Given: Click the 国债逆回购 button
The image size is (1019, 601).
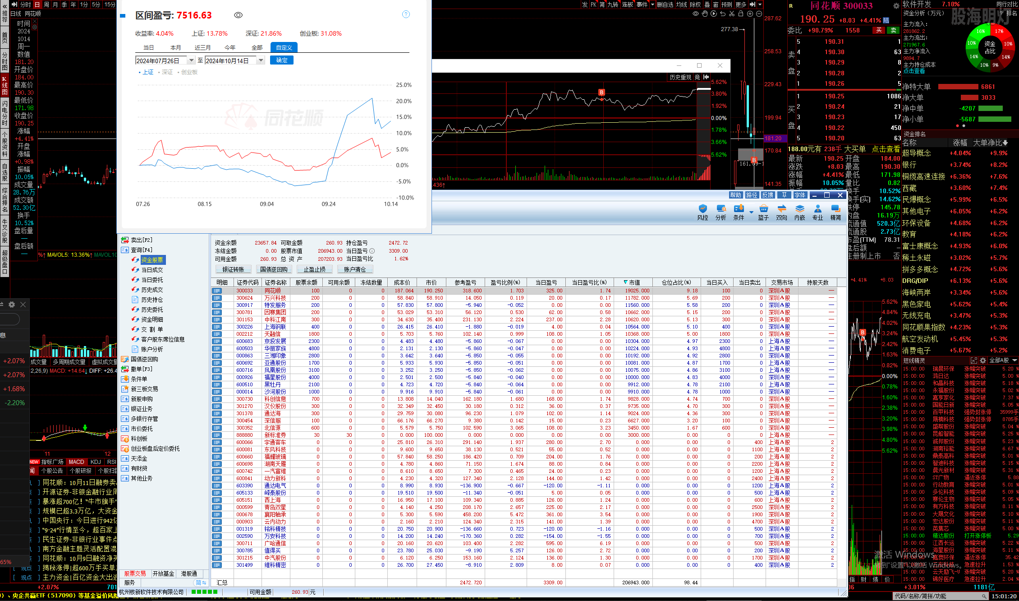Looking at the screenshot, I should coord(274,269).
